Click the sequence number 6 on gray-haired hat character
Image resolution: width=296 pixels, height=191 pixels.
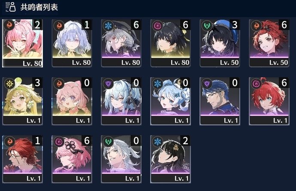pos(136,25)
